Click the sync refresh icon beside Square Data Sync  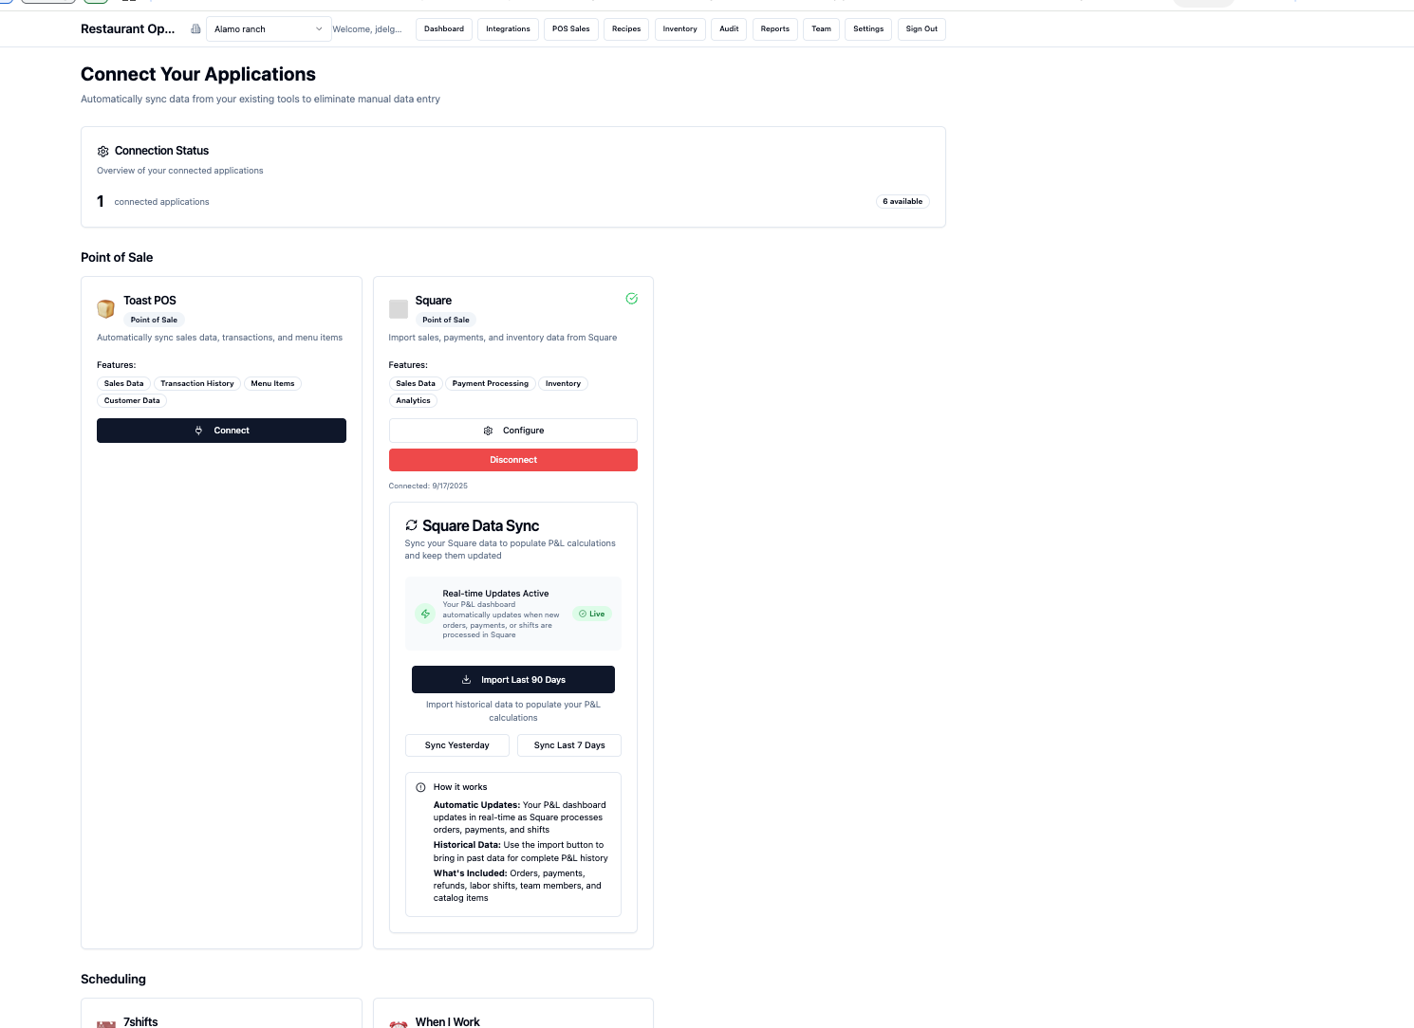pos(411,524)
